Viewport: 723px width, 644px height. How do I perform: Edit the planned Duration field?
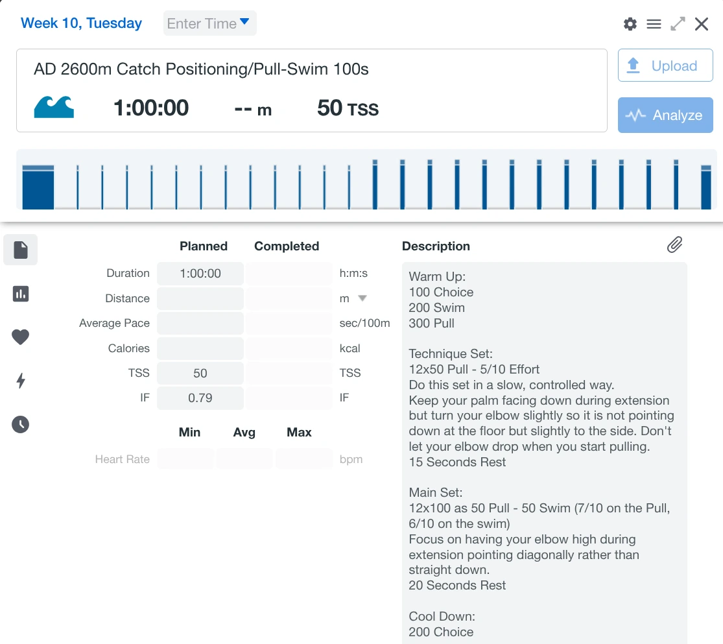pyautogui.click(x=200, y=274)
